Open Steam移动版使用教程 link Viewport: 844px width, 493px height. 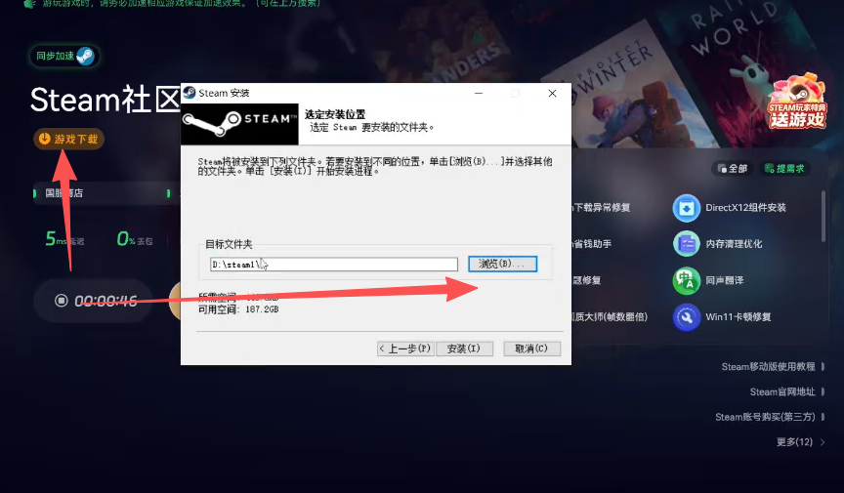coord(768,367)
